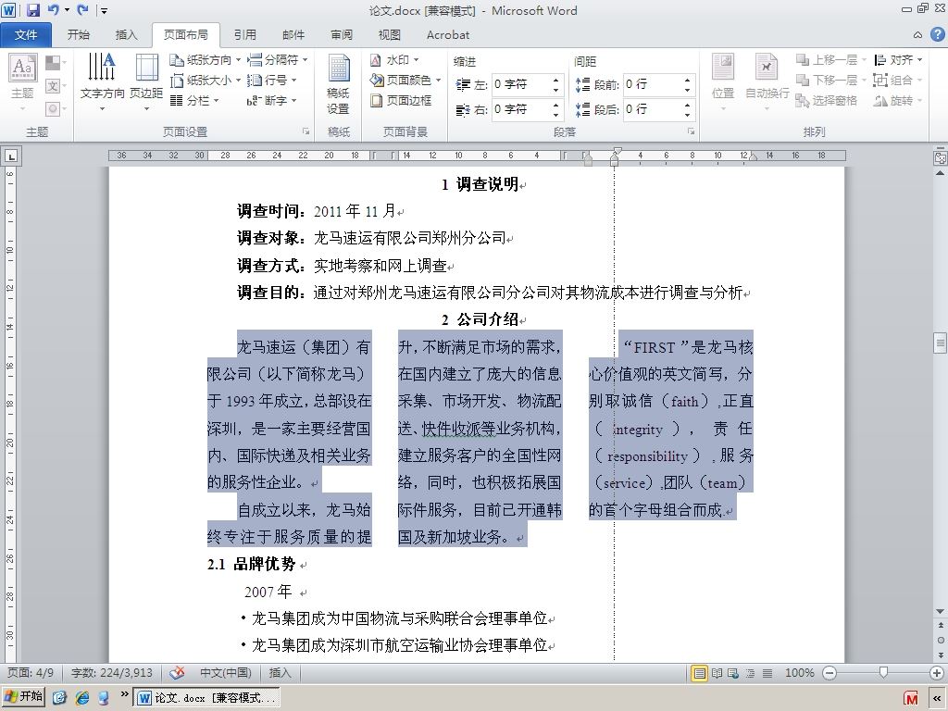Click 段前 spacing before field

652,84
